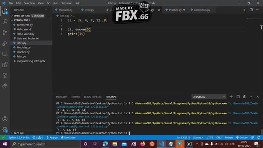Close the terminal panel

258,97
